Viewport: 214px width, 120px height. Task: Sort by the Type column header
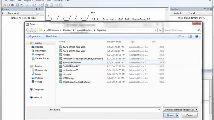(132, 42)
